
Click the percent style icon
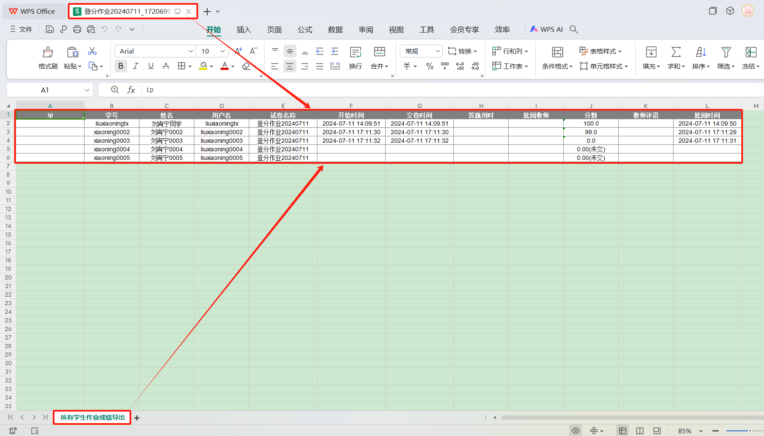(x=429, y=66)
